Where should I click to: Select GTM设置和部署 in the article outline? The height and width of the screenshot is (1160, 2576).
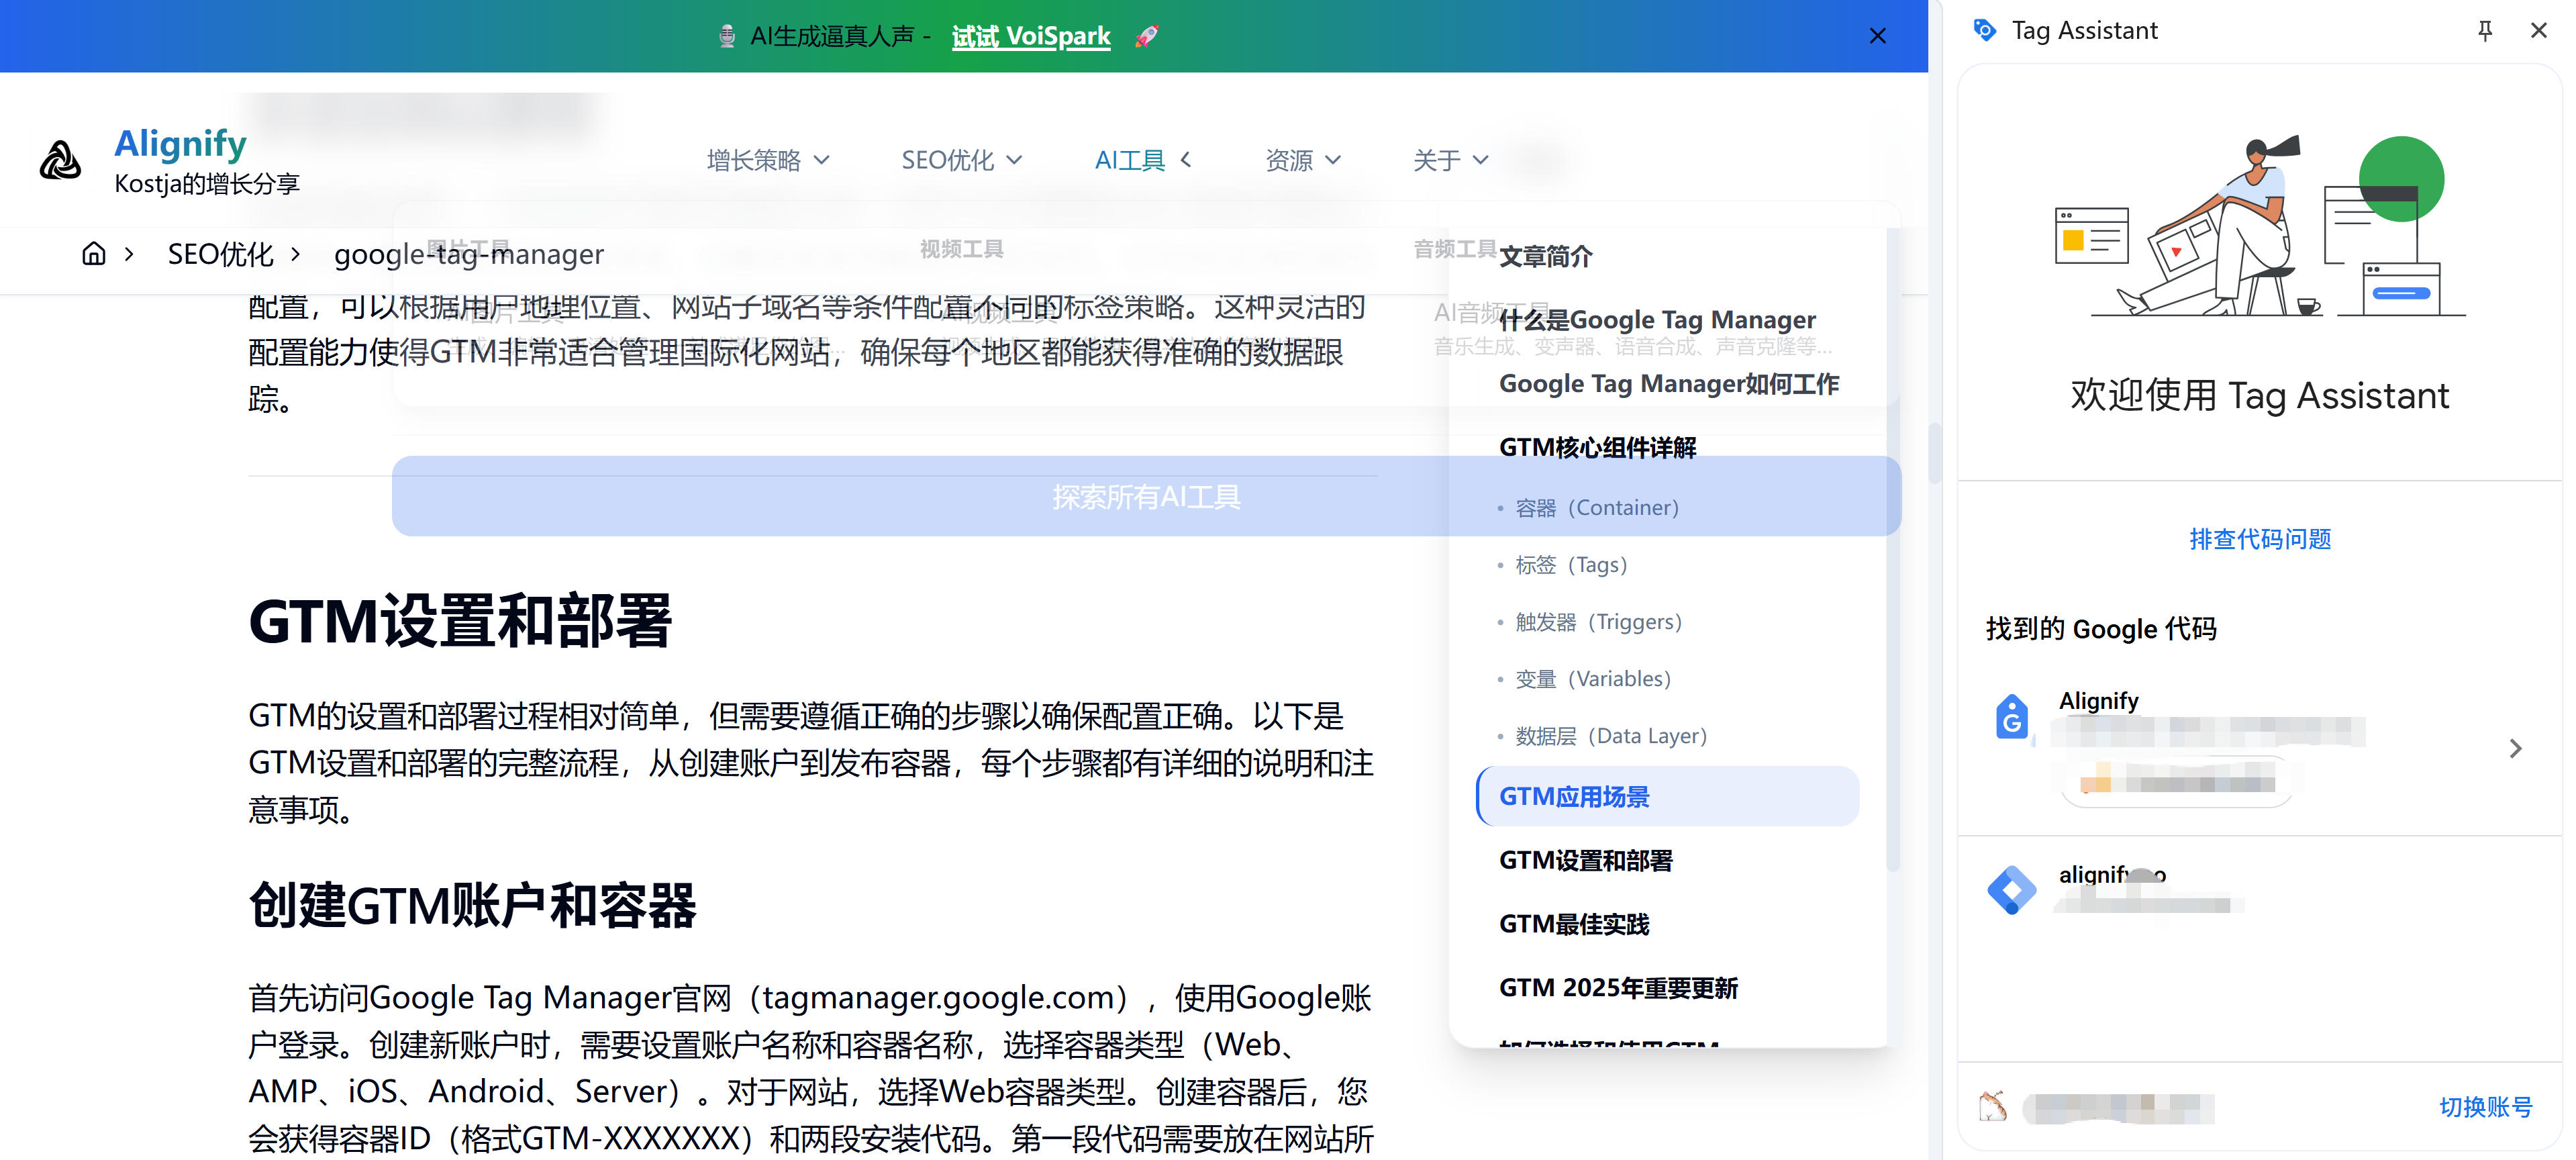pyautogui.click(x=1586, y=860)
